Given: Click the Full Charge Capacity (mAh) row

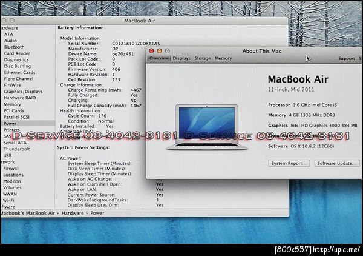Looking at the screenshot, I should pyautogui.click(x=105, y=106).
